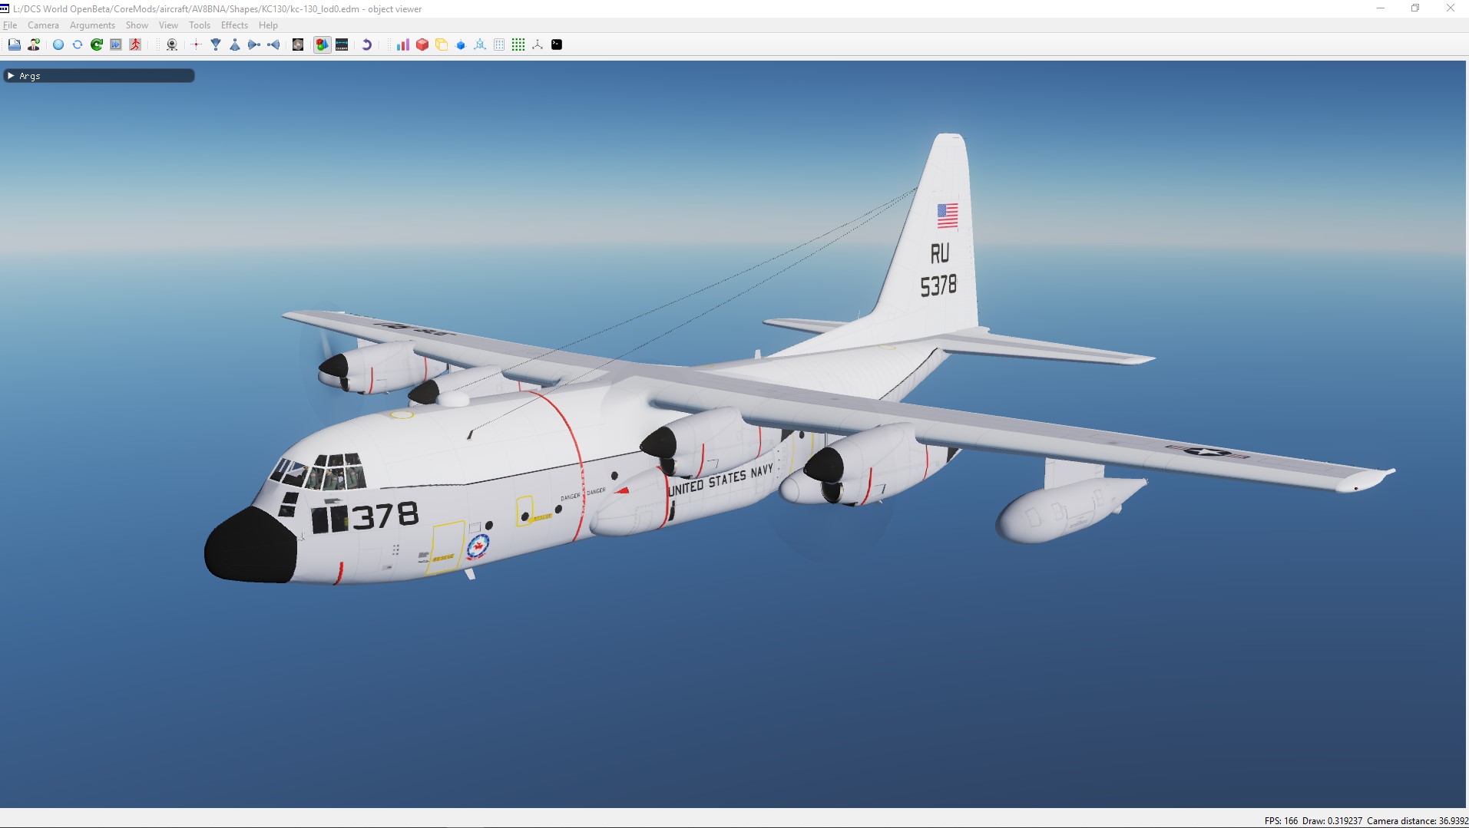Image resolution: width=1469 pixels, height=828 pixels.
Task: Click the red solid cube icon
Action: point(422,45)
